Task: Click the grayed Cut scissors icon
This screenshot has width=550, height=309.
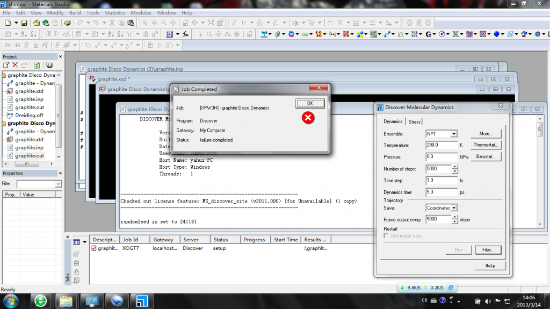Action: click(112, 23)
